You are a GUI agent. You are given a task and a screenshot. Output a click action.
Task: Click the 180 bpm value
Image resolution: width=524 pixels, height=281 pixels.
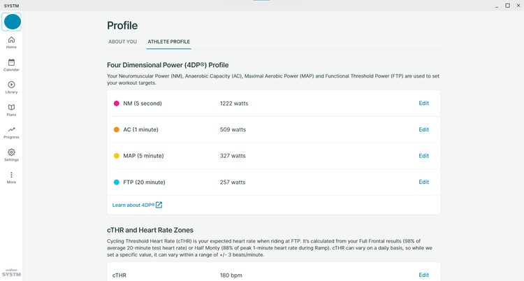click(x=231, y=275)
